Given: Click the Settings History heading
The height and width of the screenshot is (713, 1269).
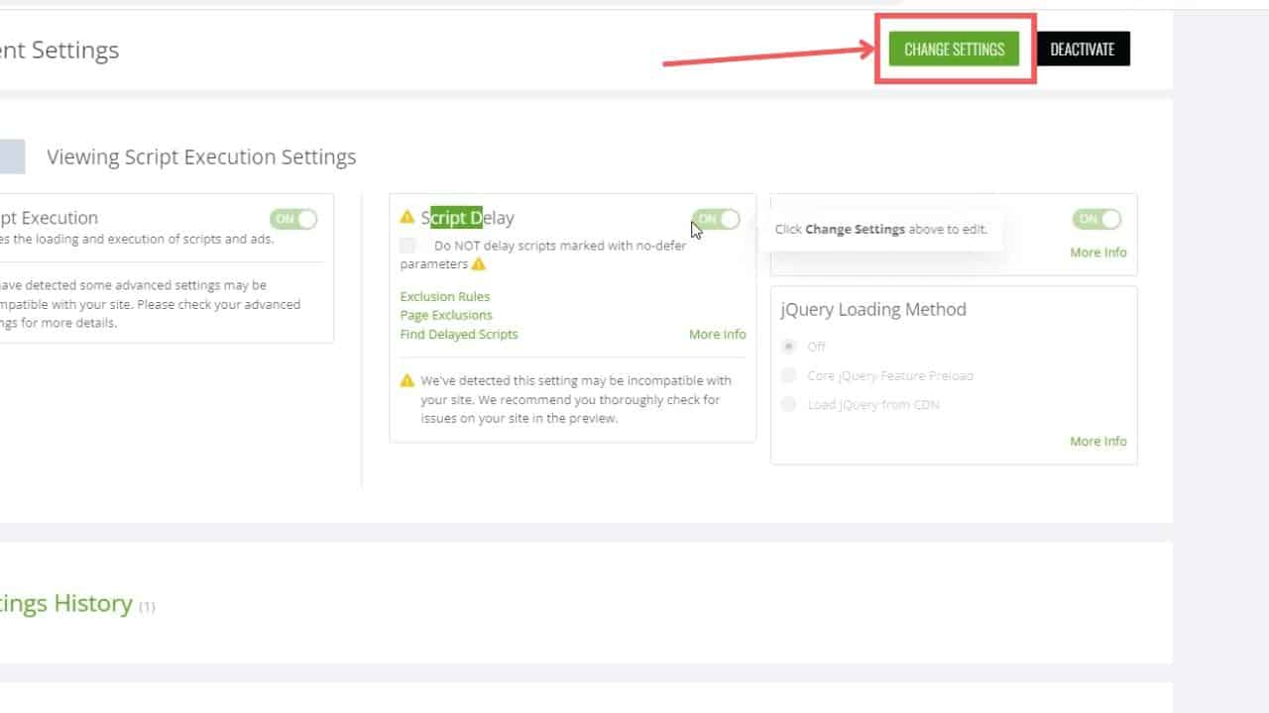Looking at the screenshot, I should tap(66, 603).
